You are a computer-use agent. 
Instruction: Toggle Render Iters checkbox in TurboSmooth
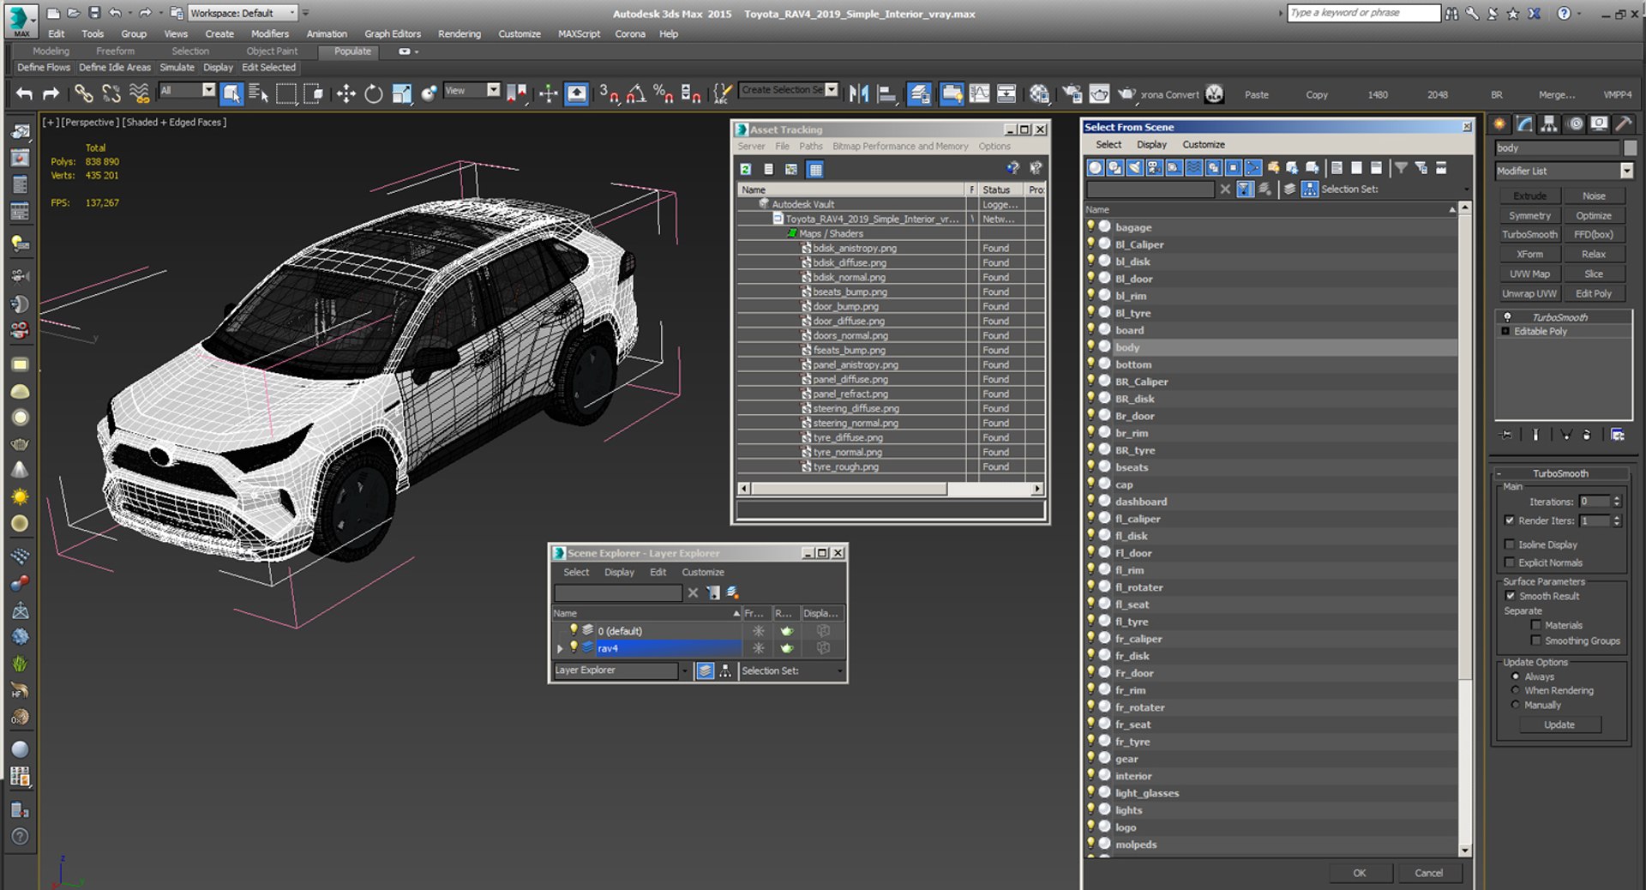pos(1510,520)
